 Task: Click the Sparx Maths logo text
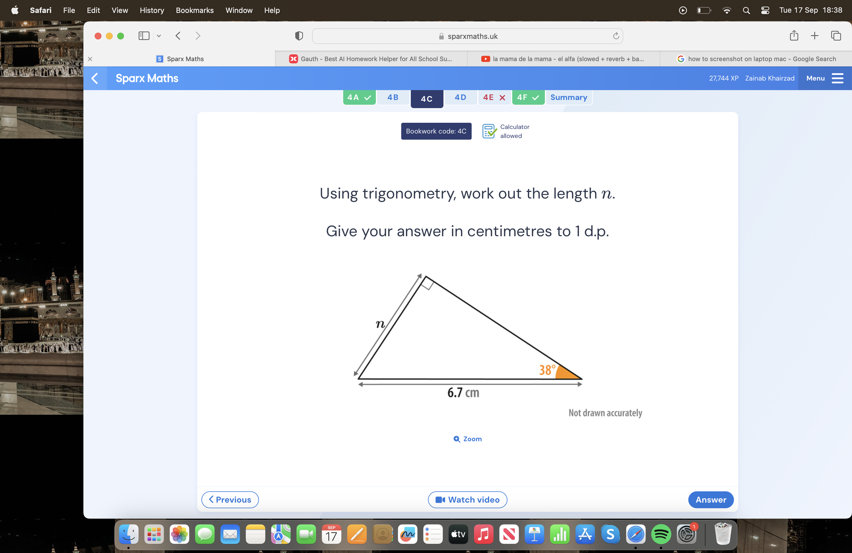point(147,78)
